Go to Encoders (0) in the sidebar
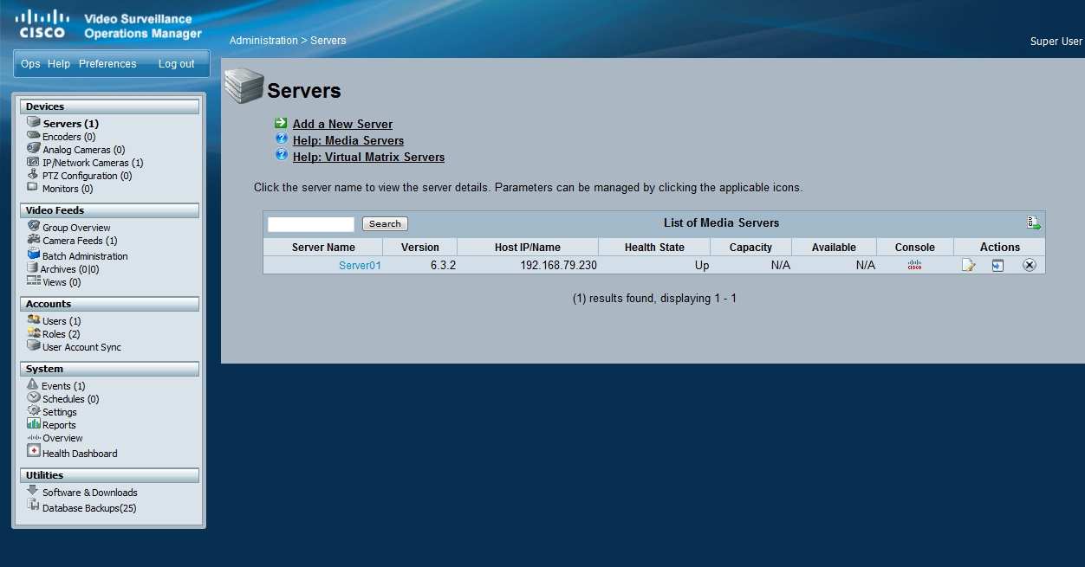 (69, 137)
